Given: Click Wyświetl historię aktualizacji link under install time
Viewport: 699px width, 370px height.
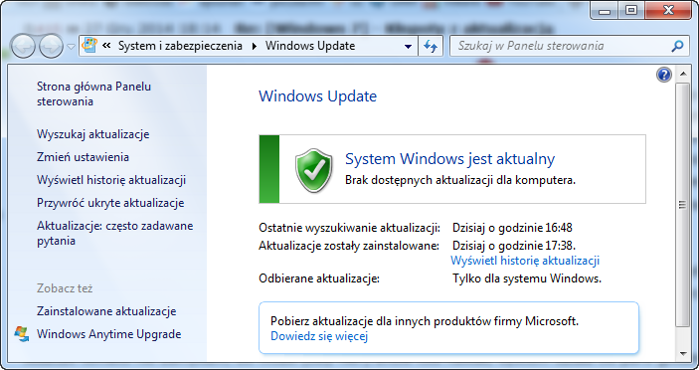Looking at the screenshot, I should coord(525,261).
